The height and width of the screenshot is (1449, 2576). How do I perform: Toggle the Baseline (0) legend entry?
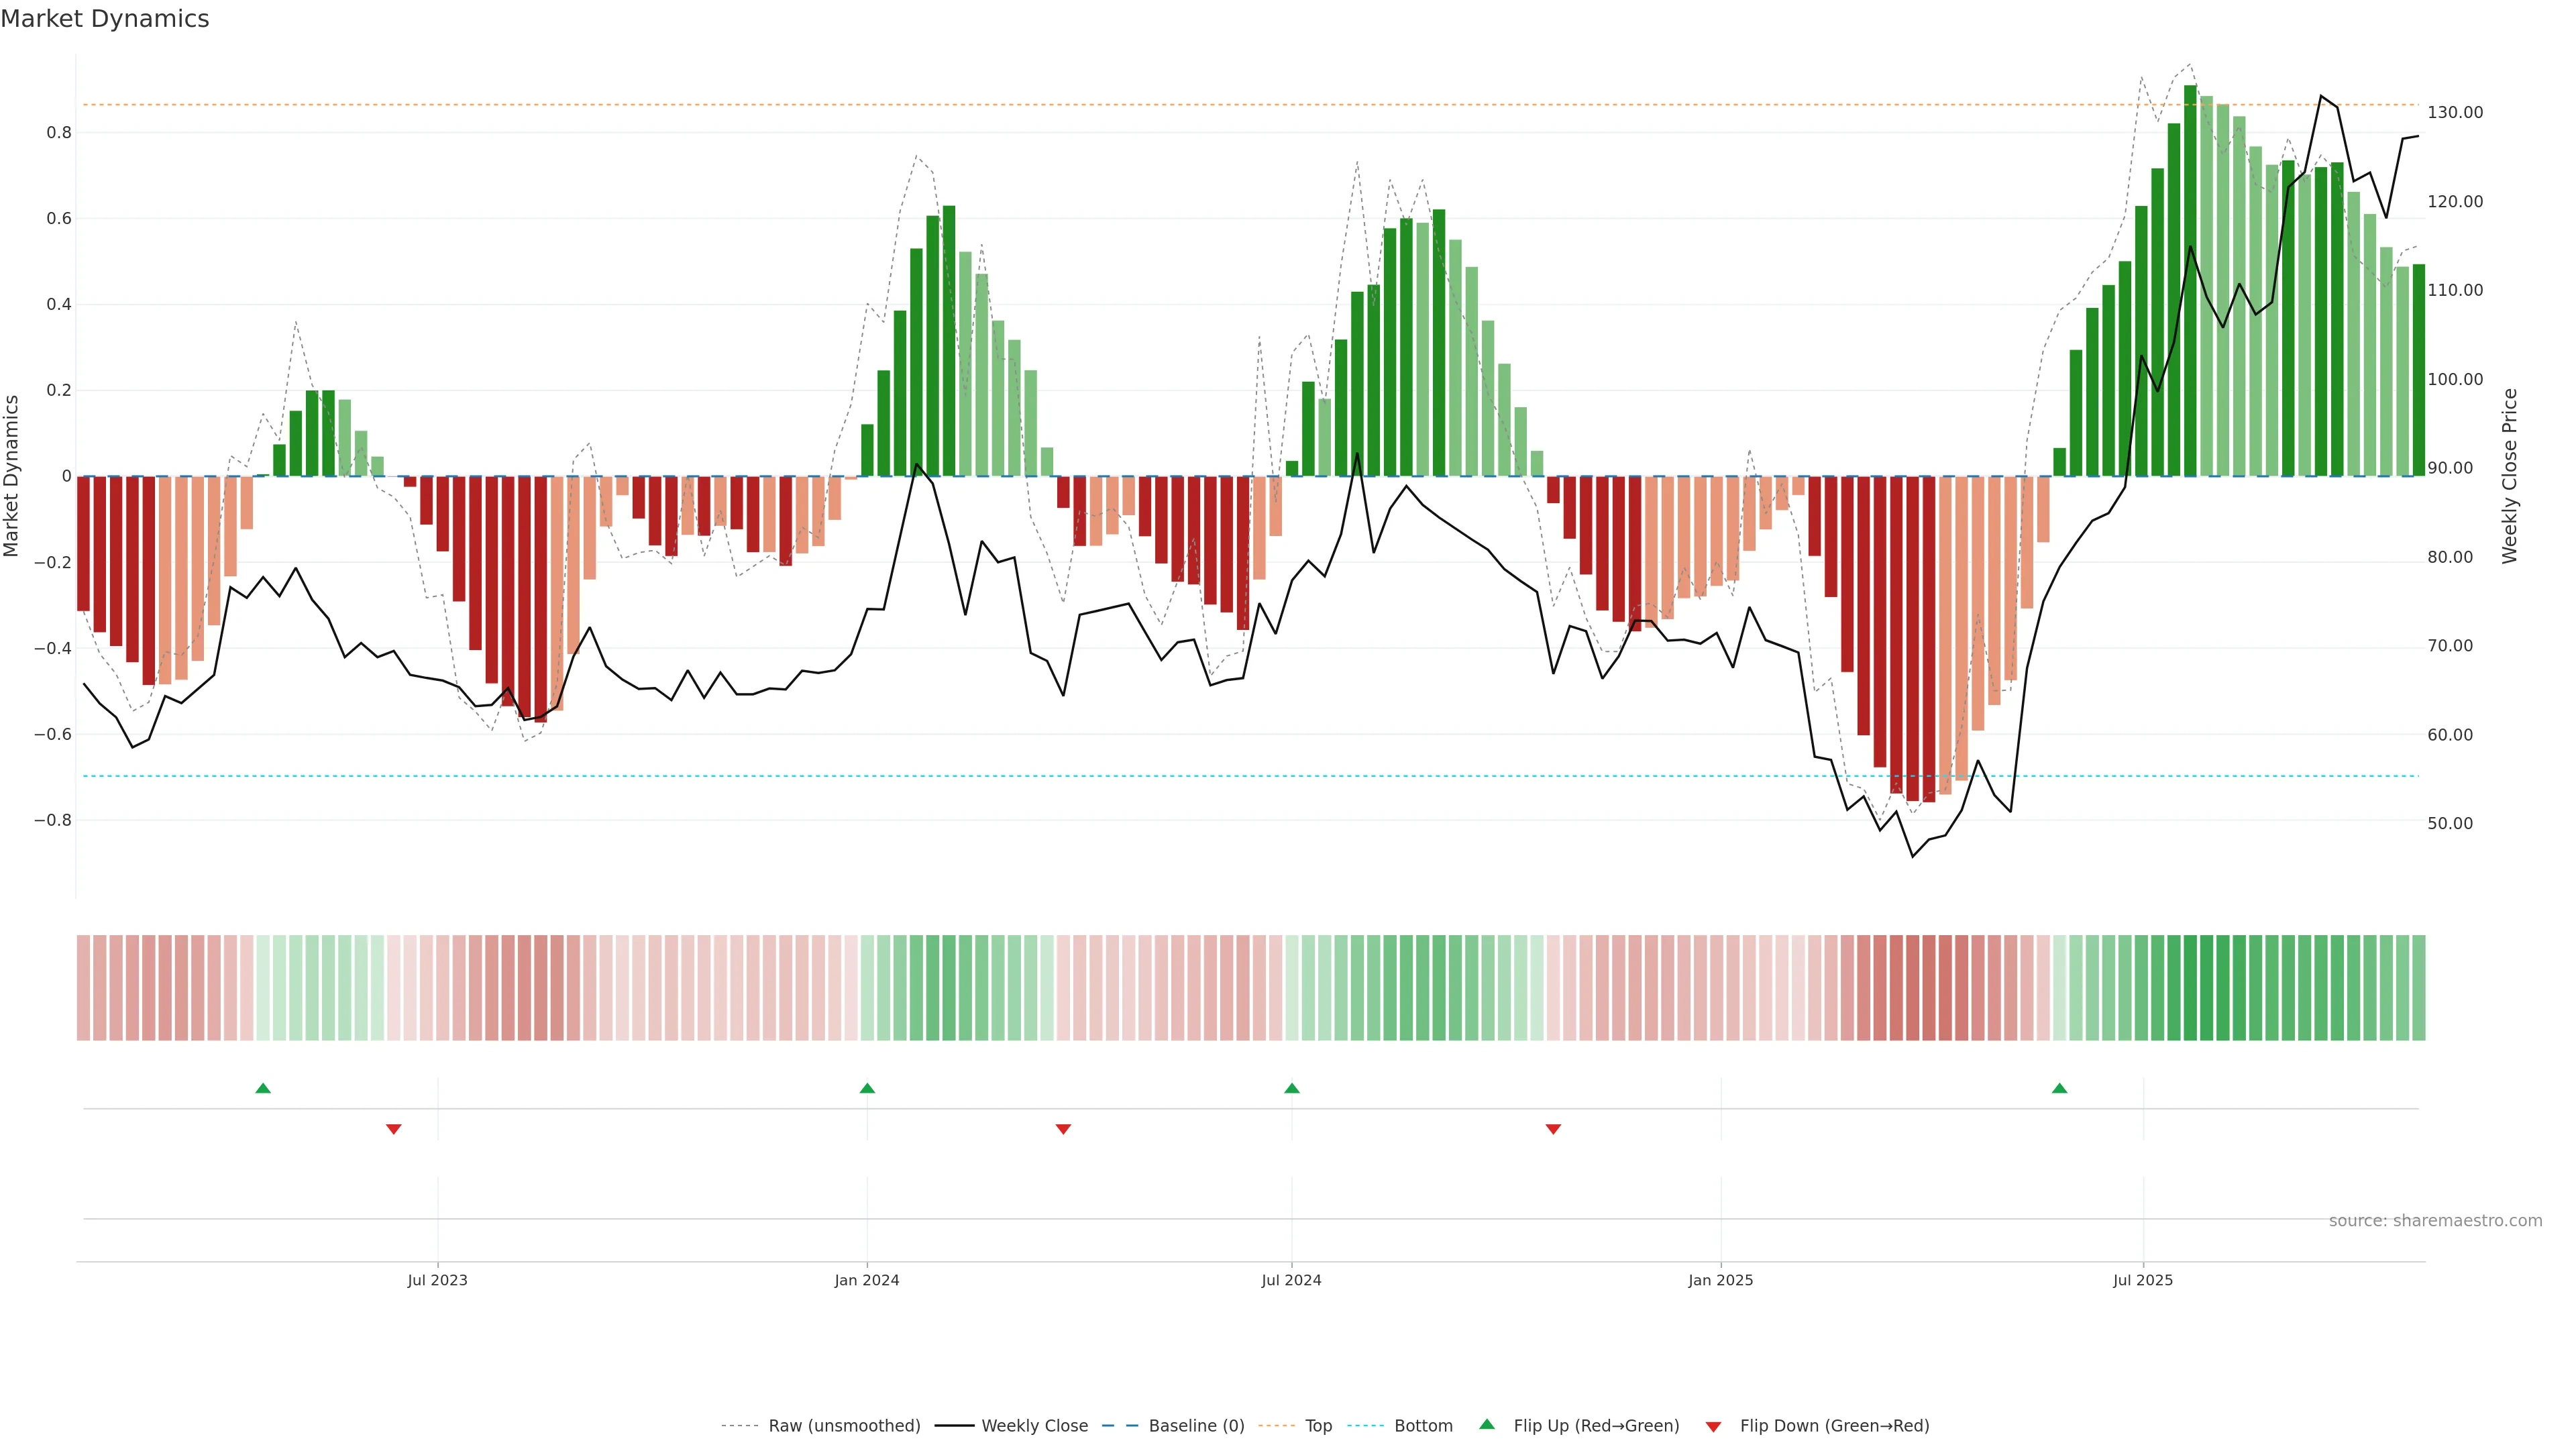[x=1196, y=1426]
